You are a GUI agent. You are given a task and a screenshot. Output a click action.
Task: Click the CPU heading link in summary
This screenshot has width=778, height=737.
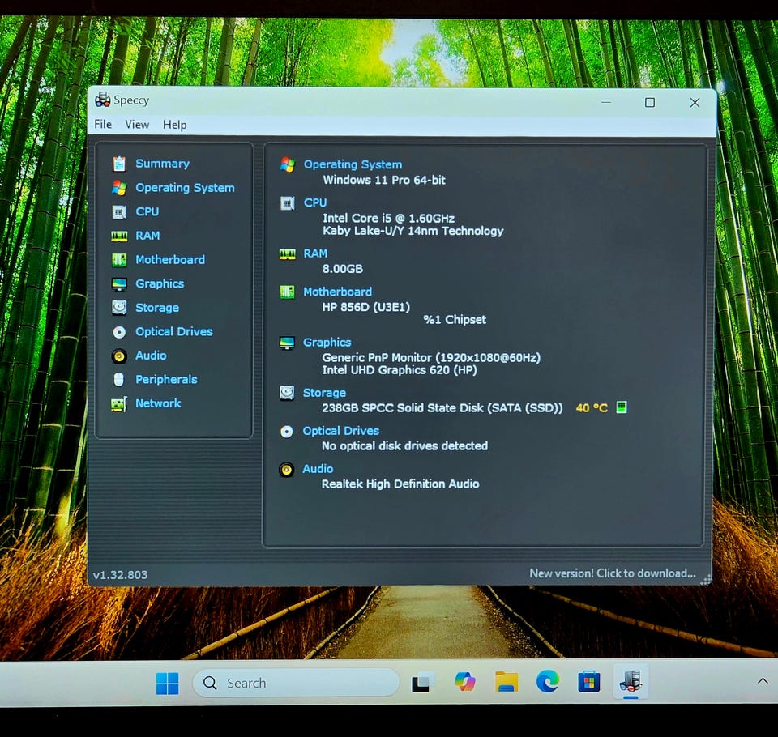coord(315,202)
